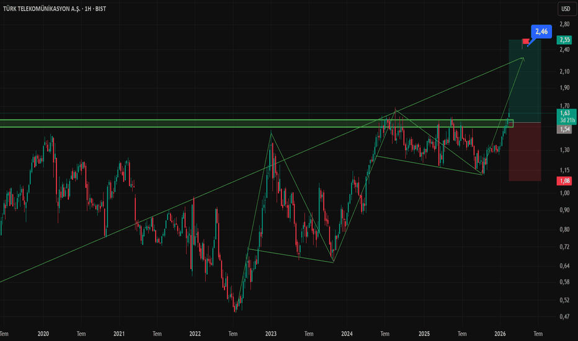Click the 2,80 price axis label
Screen dimensions: 578x341
pos(564,24)
